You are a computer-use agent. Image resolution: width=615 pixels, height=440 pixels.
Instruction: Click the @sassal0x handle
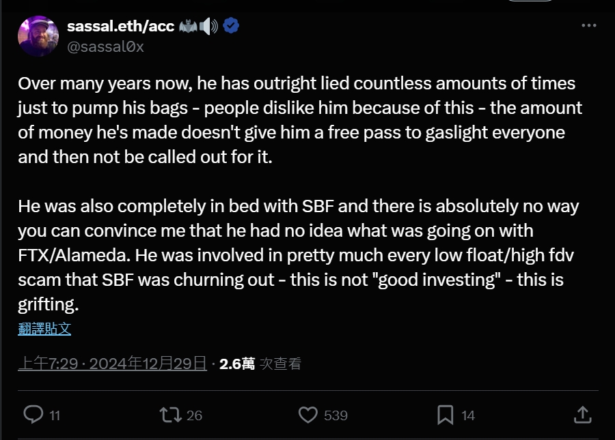[x=105, y=46]
